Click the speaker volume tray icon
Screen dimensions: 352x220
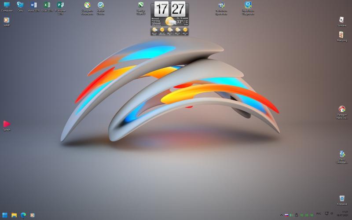click(x=332, y=213)
